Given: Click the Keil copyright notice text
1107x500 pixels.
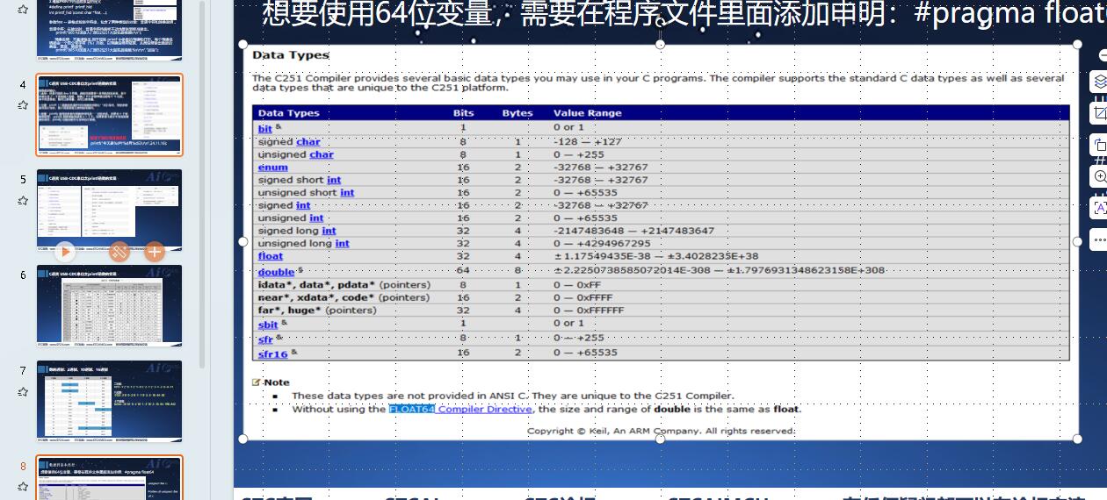Looking at the screenshot, I should [661, 431].
